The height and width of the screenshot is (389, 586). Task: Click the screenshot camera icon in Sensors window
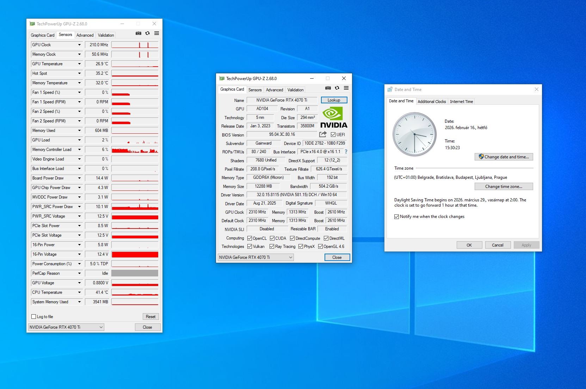point(138,33)
